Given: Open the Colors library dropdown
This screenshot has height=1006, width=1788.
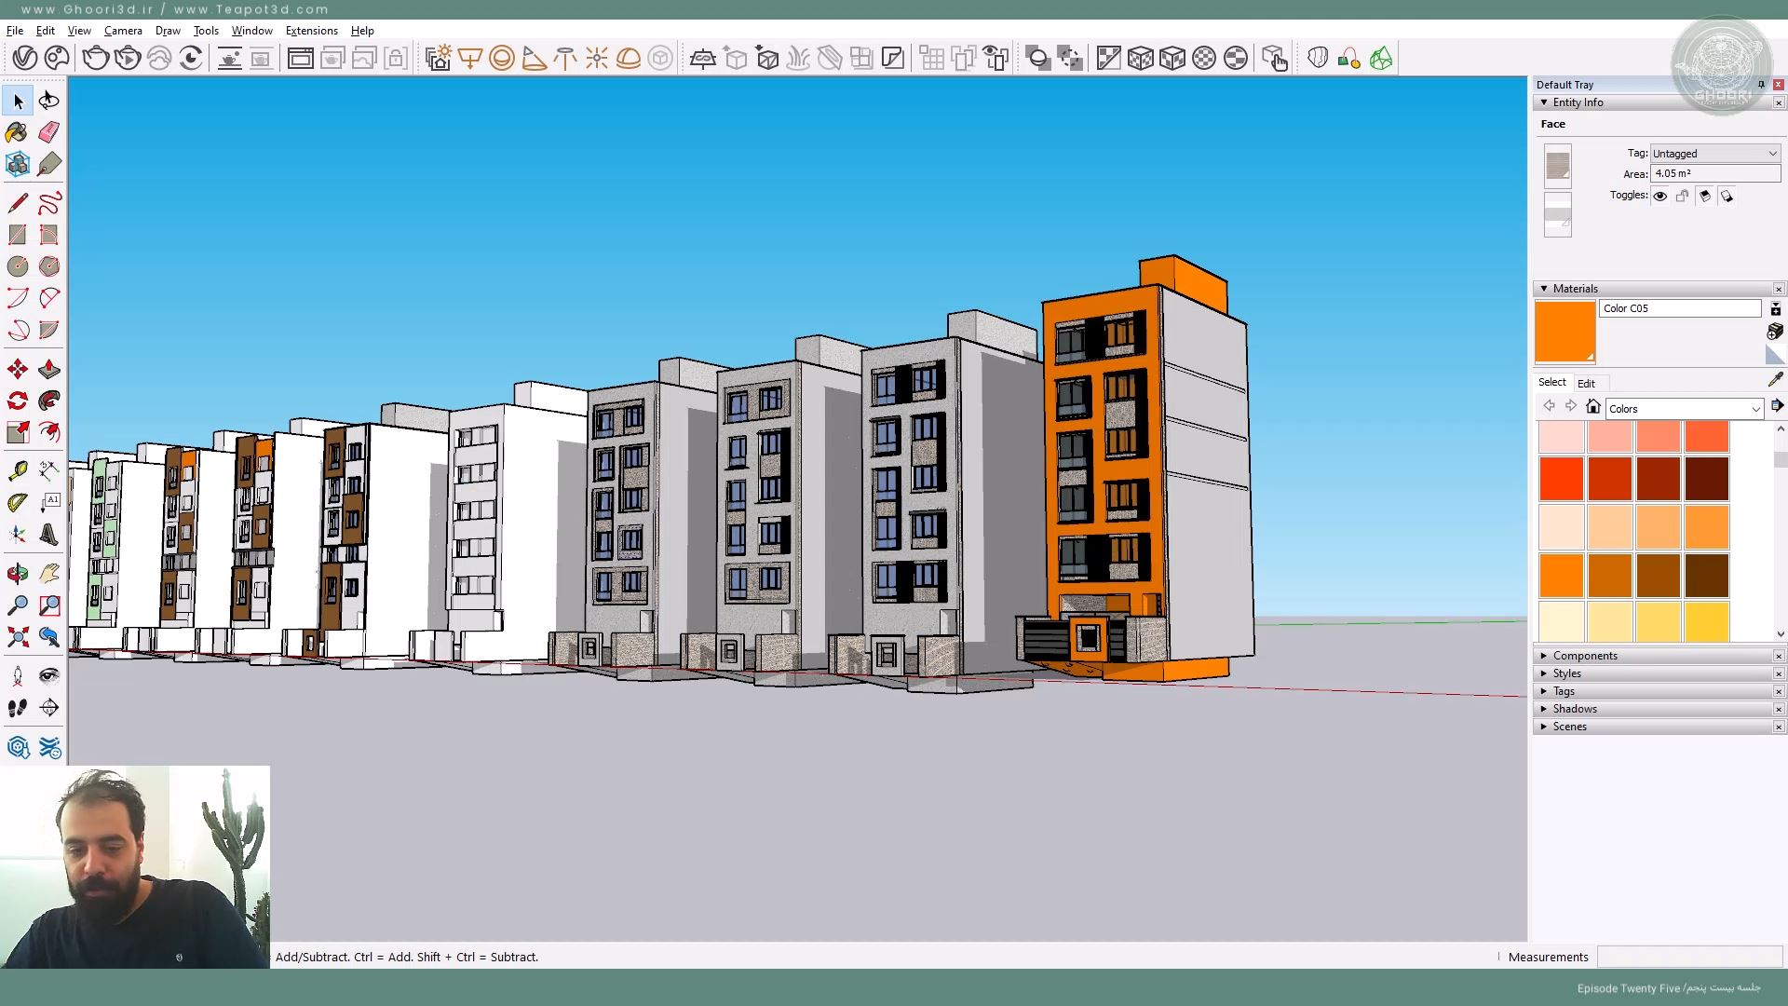Looking at the screenshot, I should pyautogui.click(x=1684, y=409).
